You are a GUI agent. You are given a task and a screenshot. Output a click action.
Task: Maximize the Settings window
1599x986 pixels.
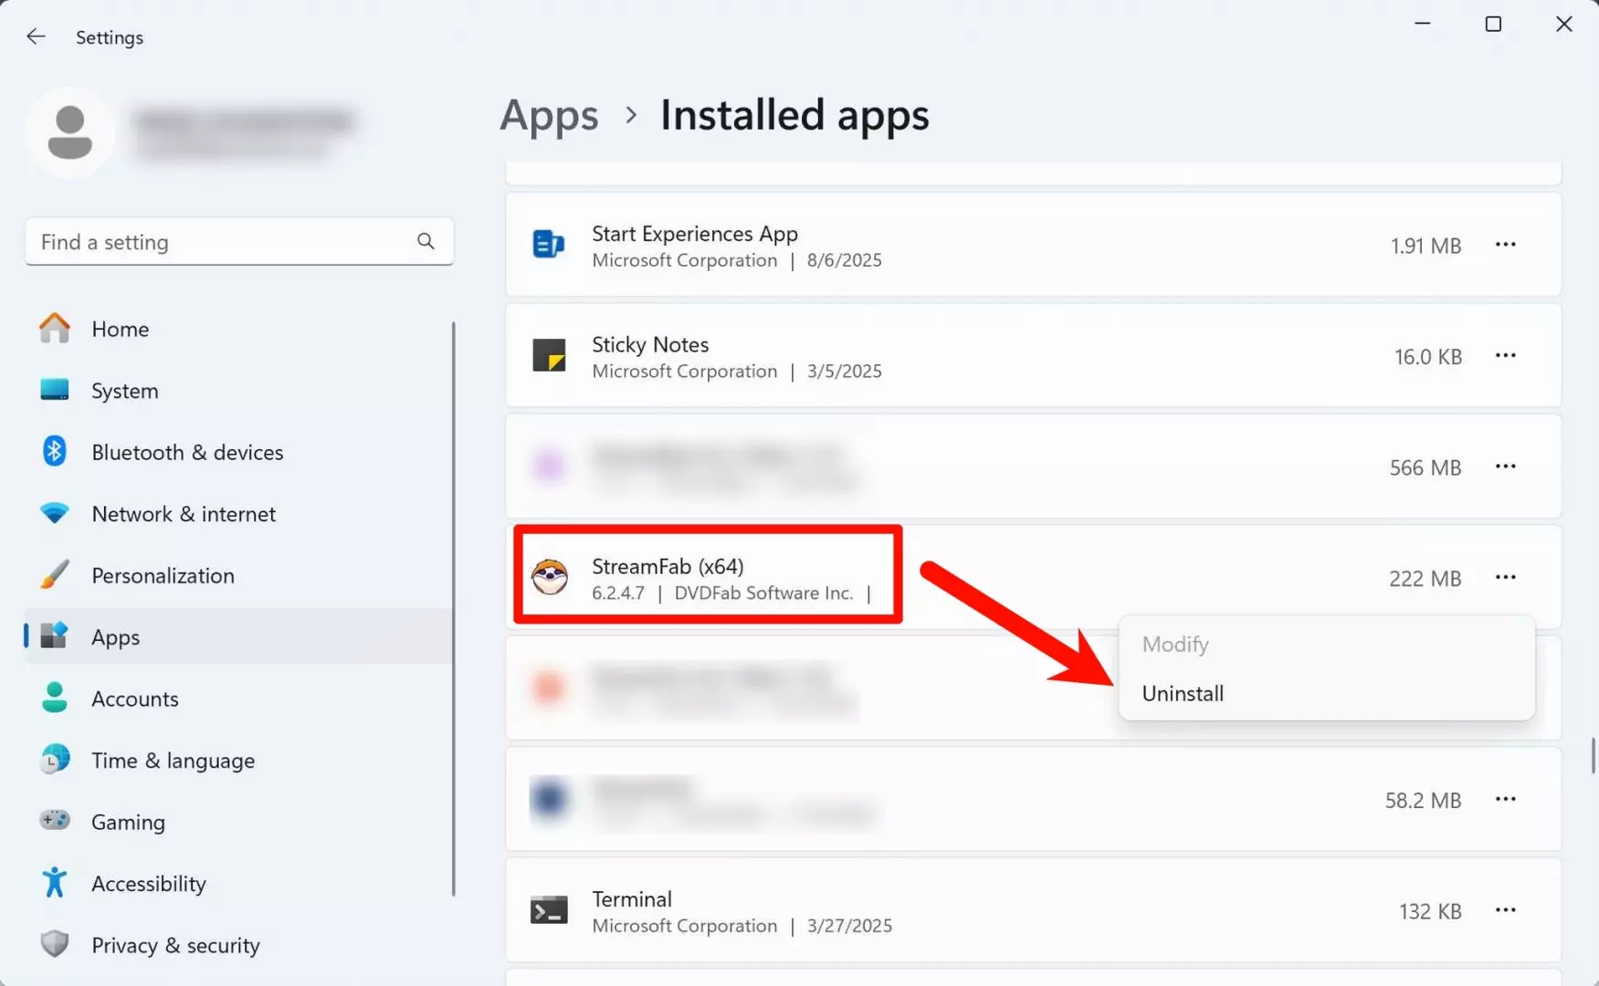(1493, 24)
